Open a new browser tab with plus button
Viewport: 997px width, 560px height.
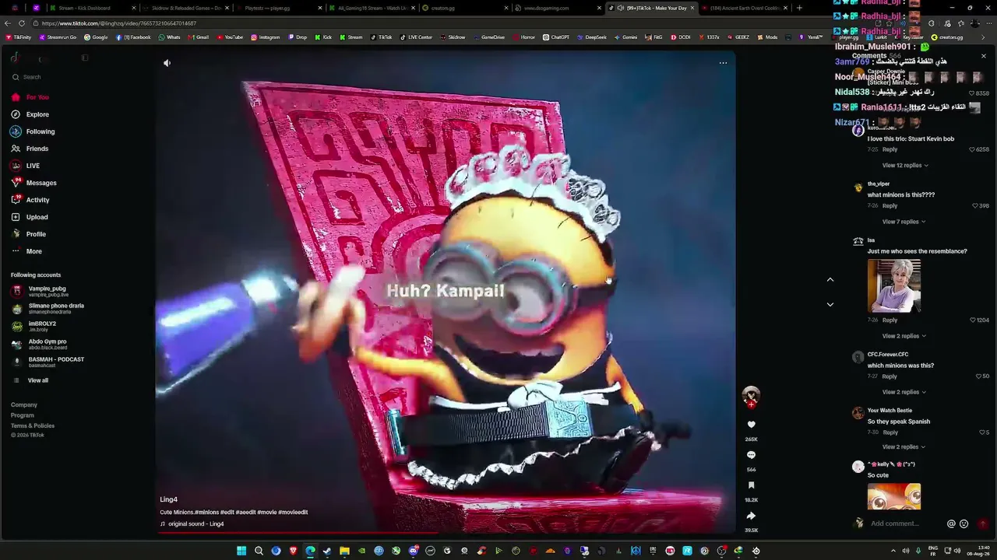click(799, 8)
